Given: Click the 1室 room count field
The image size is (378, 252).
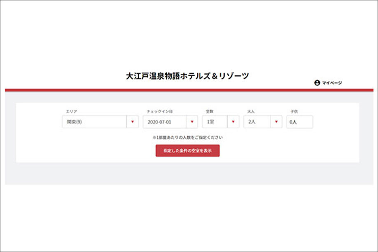Looking at the screenshot, I should (x=215, y=122).
